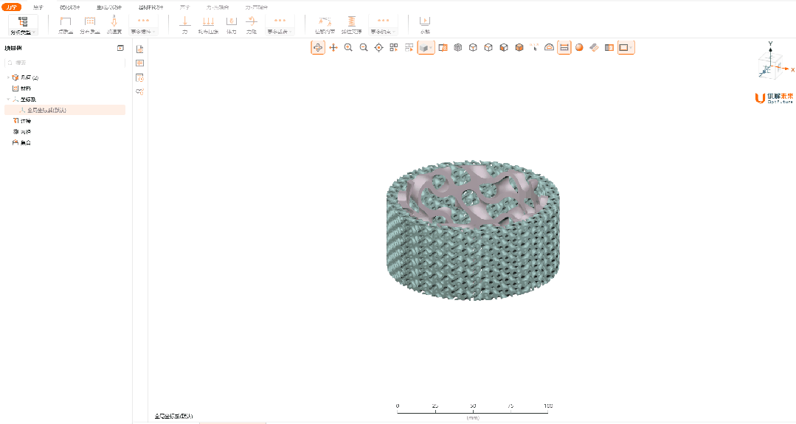Click the solve (求解) play button
The height and width of the screenshot is (424, 796).
pyautogui.click(x=425, y=25)
